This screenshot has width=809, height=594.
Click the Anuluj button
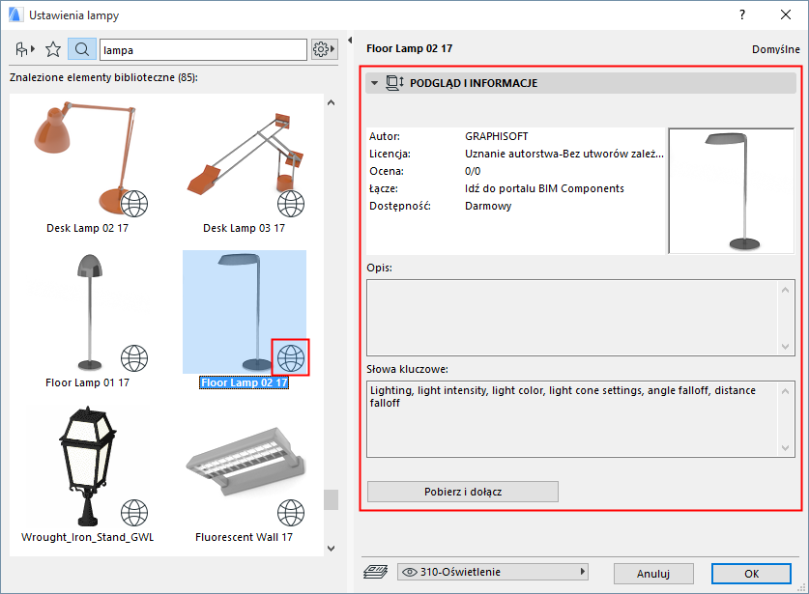[x=653, y=574]
